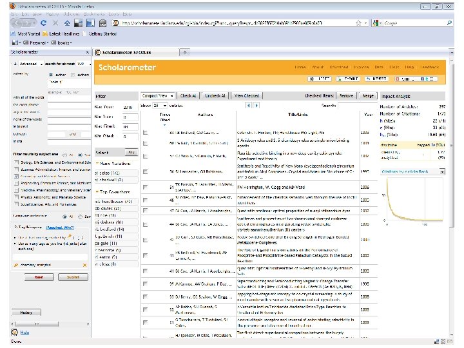Viewport: 464px width, 348px height.
Task: Open the Advanced search type dropdown
Action: [31, 64]
